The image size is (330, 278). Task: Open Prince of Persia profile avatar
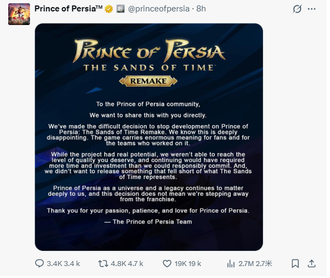[19, 14]
